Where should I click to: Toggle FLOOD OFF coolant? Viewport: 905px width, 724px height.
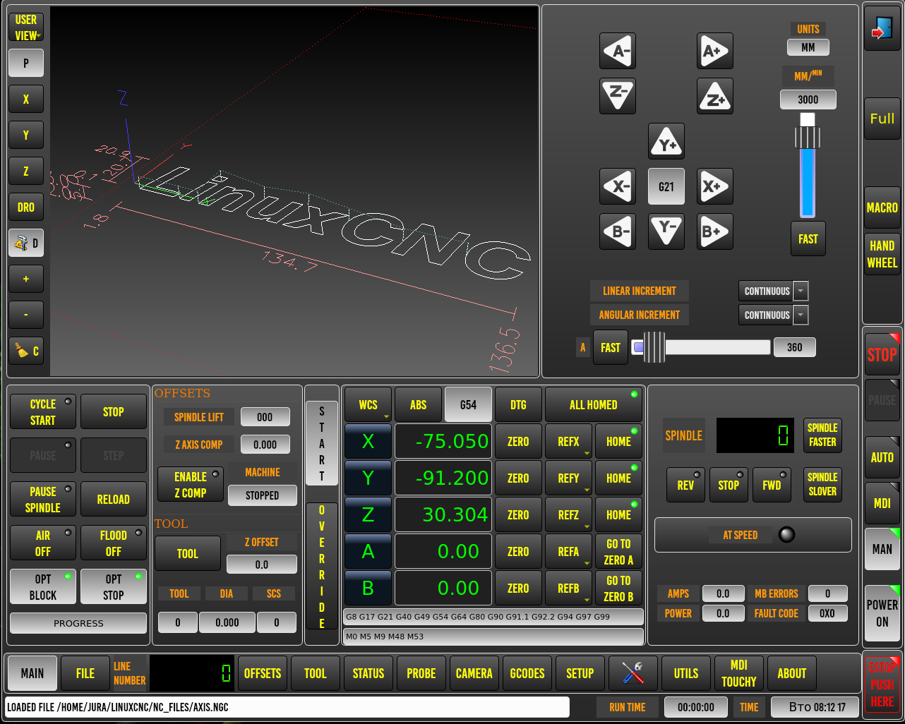[114, 543]
